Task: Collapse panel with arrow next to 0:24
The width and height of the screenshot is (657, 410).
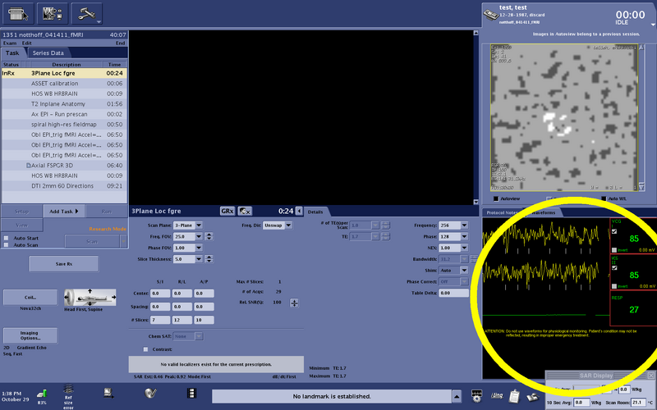Action: (299, 211)
